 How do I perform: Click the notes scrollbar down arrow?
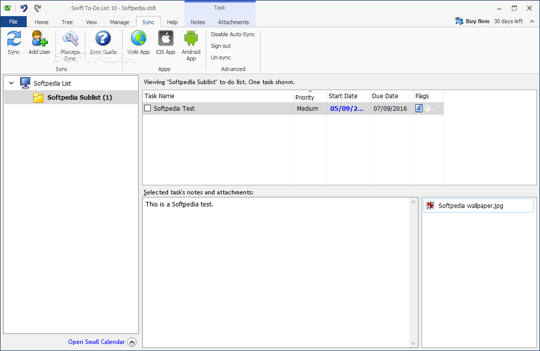[x=413, y=343]
